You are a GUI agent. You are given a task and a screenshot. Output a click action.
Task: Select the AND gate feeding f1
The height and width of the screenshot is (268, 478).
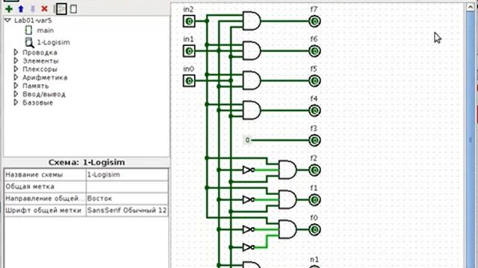(288, 200)
